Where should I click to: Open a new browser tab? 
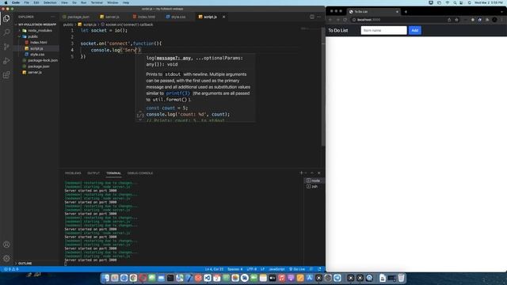click(406, 12)
